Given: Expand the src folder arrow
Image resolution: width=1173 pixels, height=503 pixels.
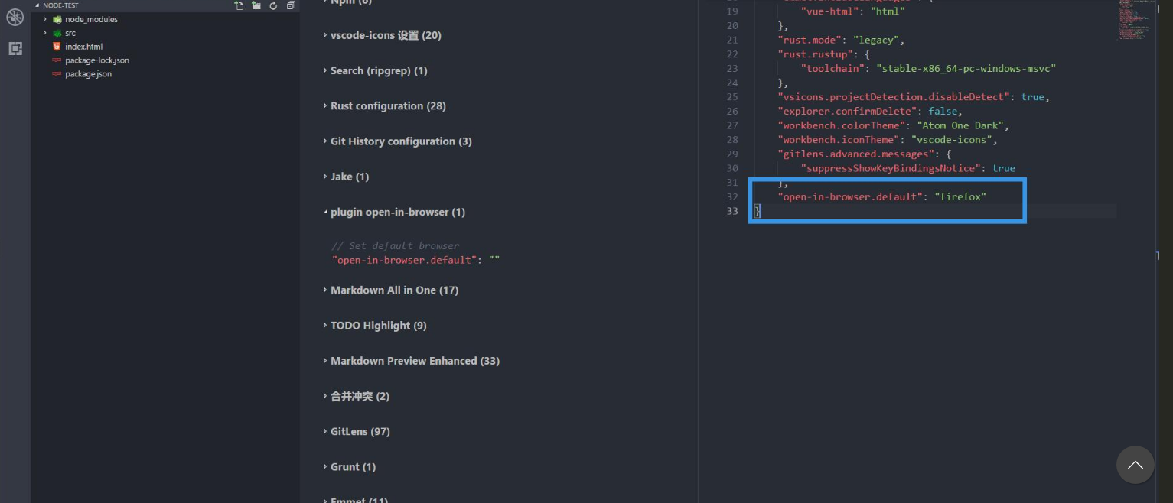Looking at the screenshot, I should pos(45,33).
